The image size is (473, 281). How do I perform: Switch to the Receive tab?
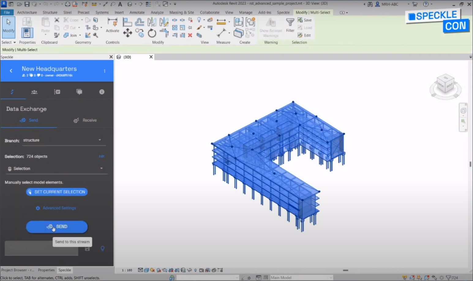[x=85, y=120]
